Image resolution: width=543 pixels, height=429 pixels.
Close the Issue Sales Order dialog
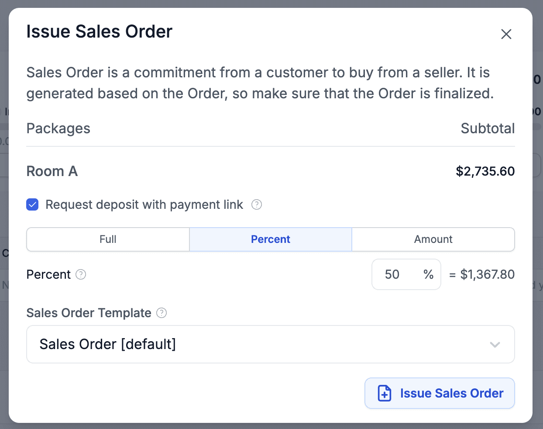click(x=506, y=34)
